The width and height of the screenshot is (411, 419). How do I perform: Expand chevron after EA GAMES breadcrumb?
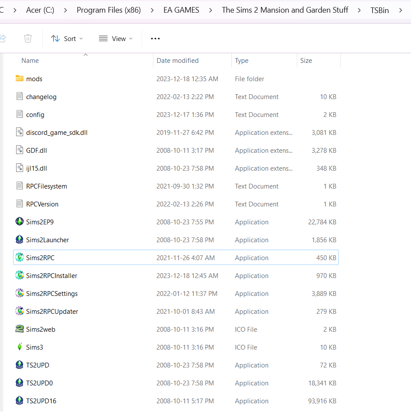coord(211,10)
